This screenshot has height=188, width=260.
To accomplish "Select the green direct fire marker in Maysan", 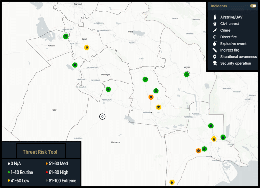I will tap(187, 74).
